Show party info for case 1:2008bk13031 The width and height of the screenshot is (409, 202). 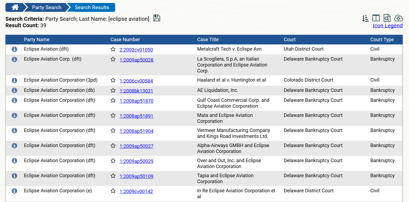click(15, 90)
